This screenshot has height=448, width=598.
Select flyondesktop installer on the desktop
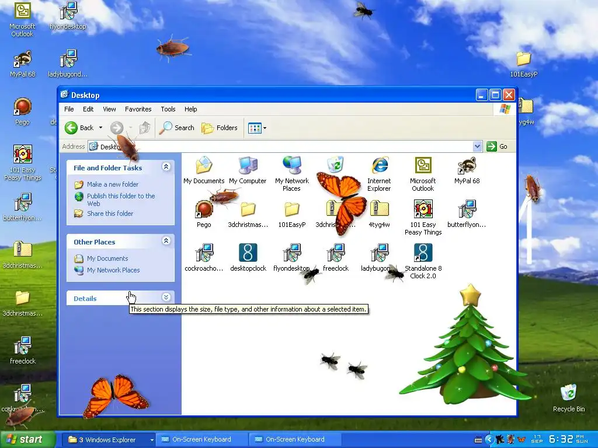68,16
